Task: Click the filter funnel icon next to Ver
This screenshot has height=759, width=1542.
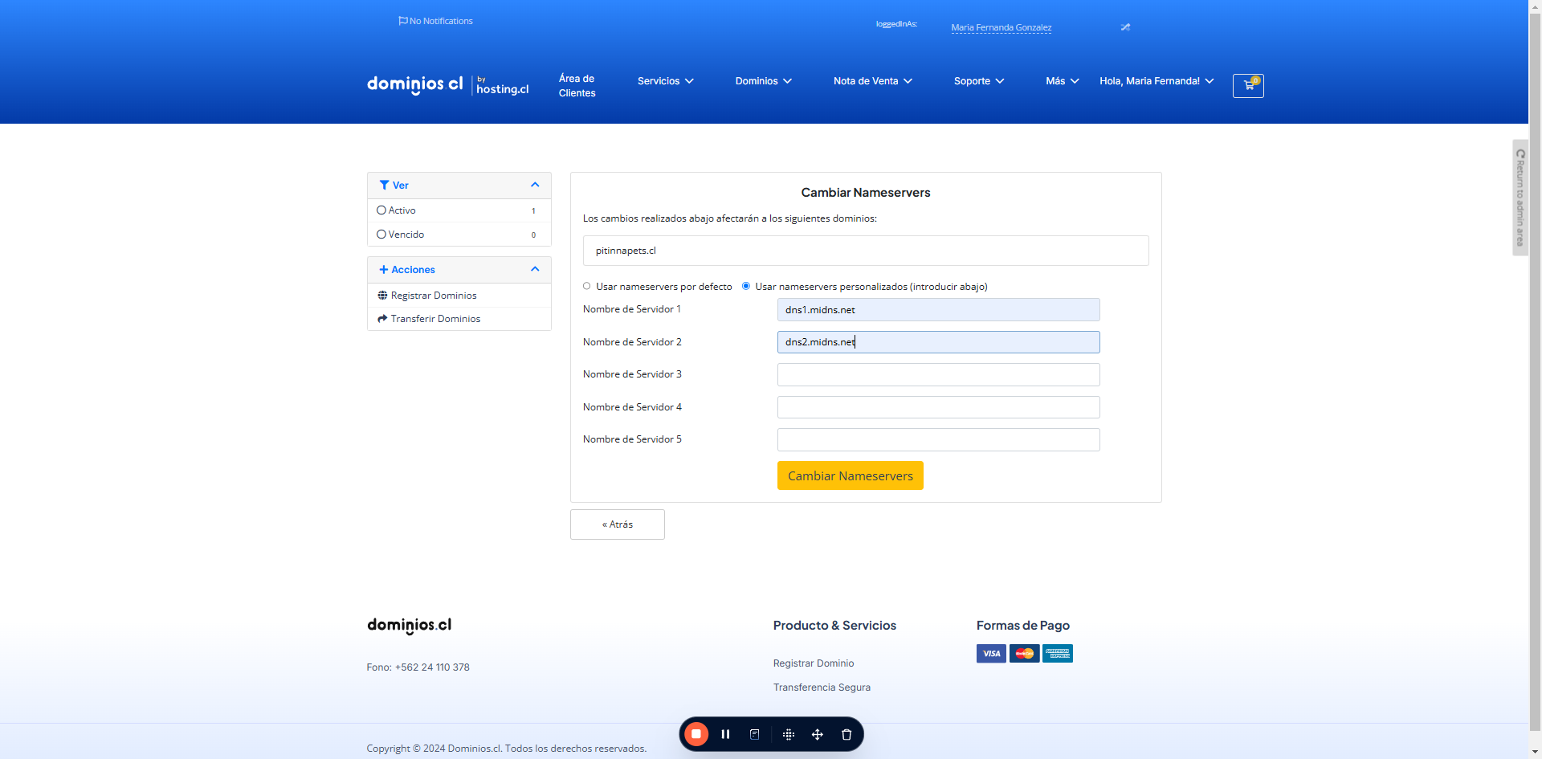Action: (x=384, y=186)
